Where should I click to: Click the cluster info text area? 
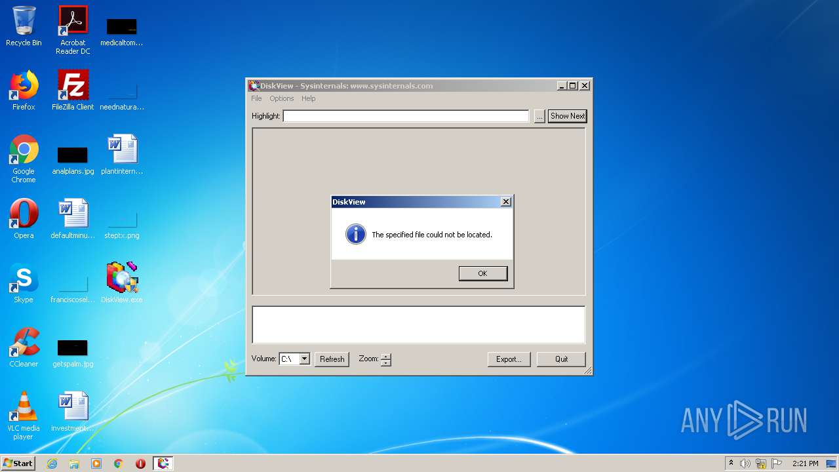pyautogui.click(x=419, y=324)
